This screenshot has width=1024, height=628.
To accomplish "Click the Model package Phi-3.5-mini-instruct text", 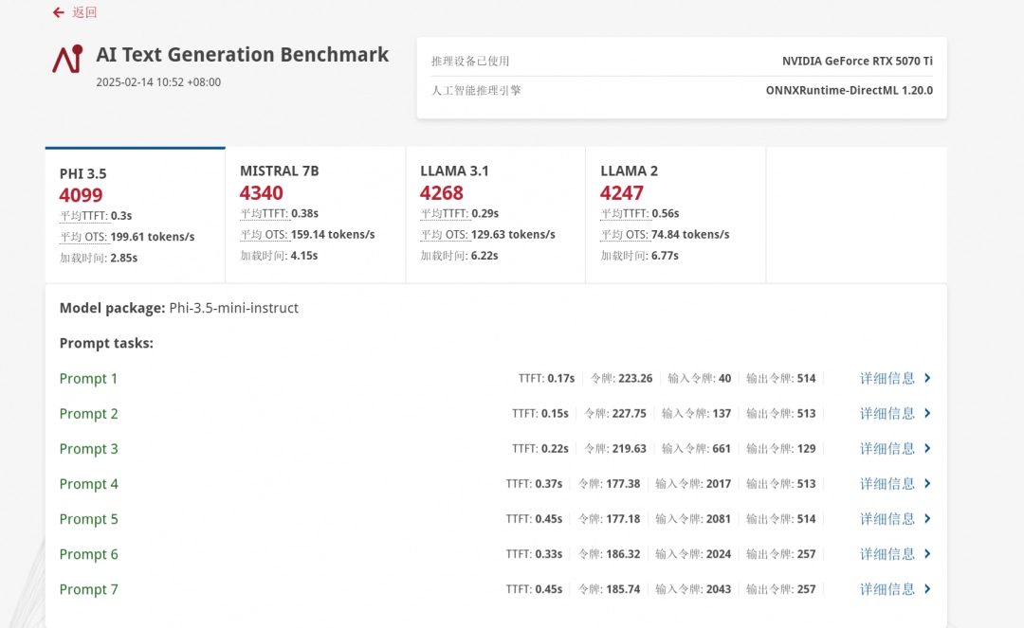I will point(179,308).
